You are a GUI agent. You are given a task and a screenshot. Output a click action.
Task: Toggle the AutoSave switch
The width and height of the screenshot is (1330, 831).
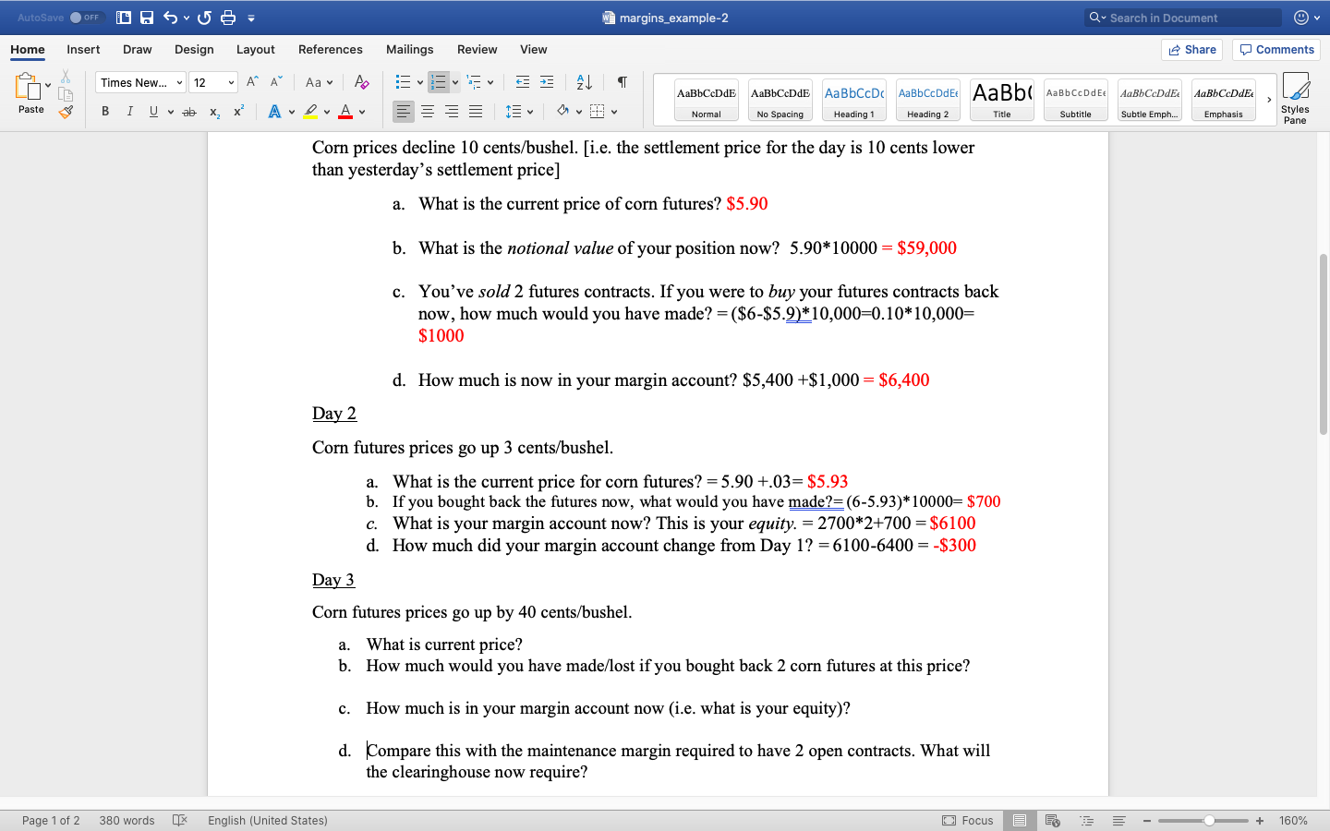click(84, 17)
